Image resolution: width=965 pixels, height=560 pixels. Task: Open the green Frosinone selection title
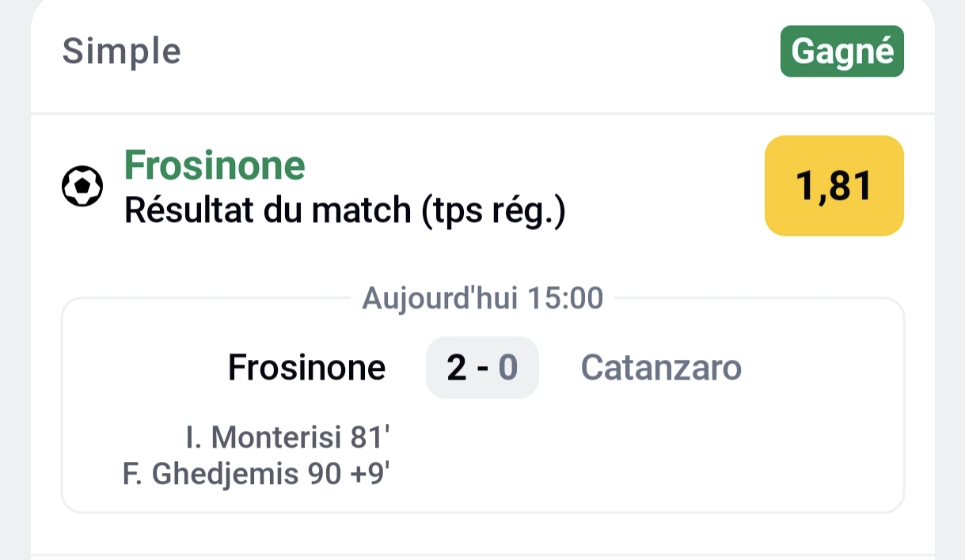point(215,166)
